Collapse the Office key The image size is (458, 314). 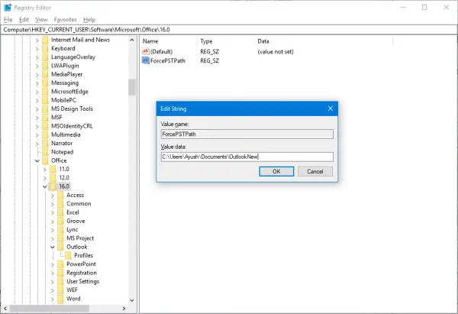pos(37,160)
